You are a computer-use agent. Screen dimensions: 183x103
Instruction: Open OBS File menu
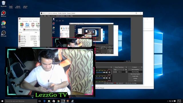(42, 16)
